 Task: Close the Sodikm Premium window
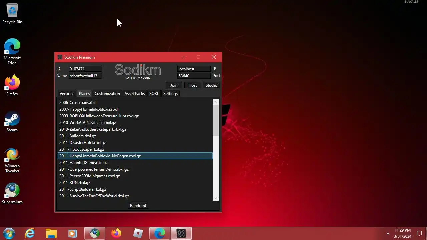[x=214, y=57]
